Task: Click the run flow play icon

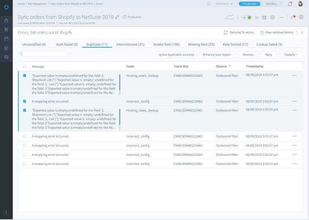Action: coord(256,17)
